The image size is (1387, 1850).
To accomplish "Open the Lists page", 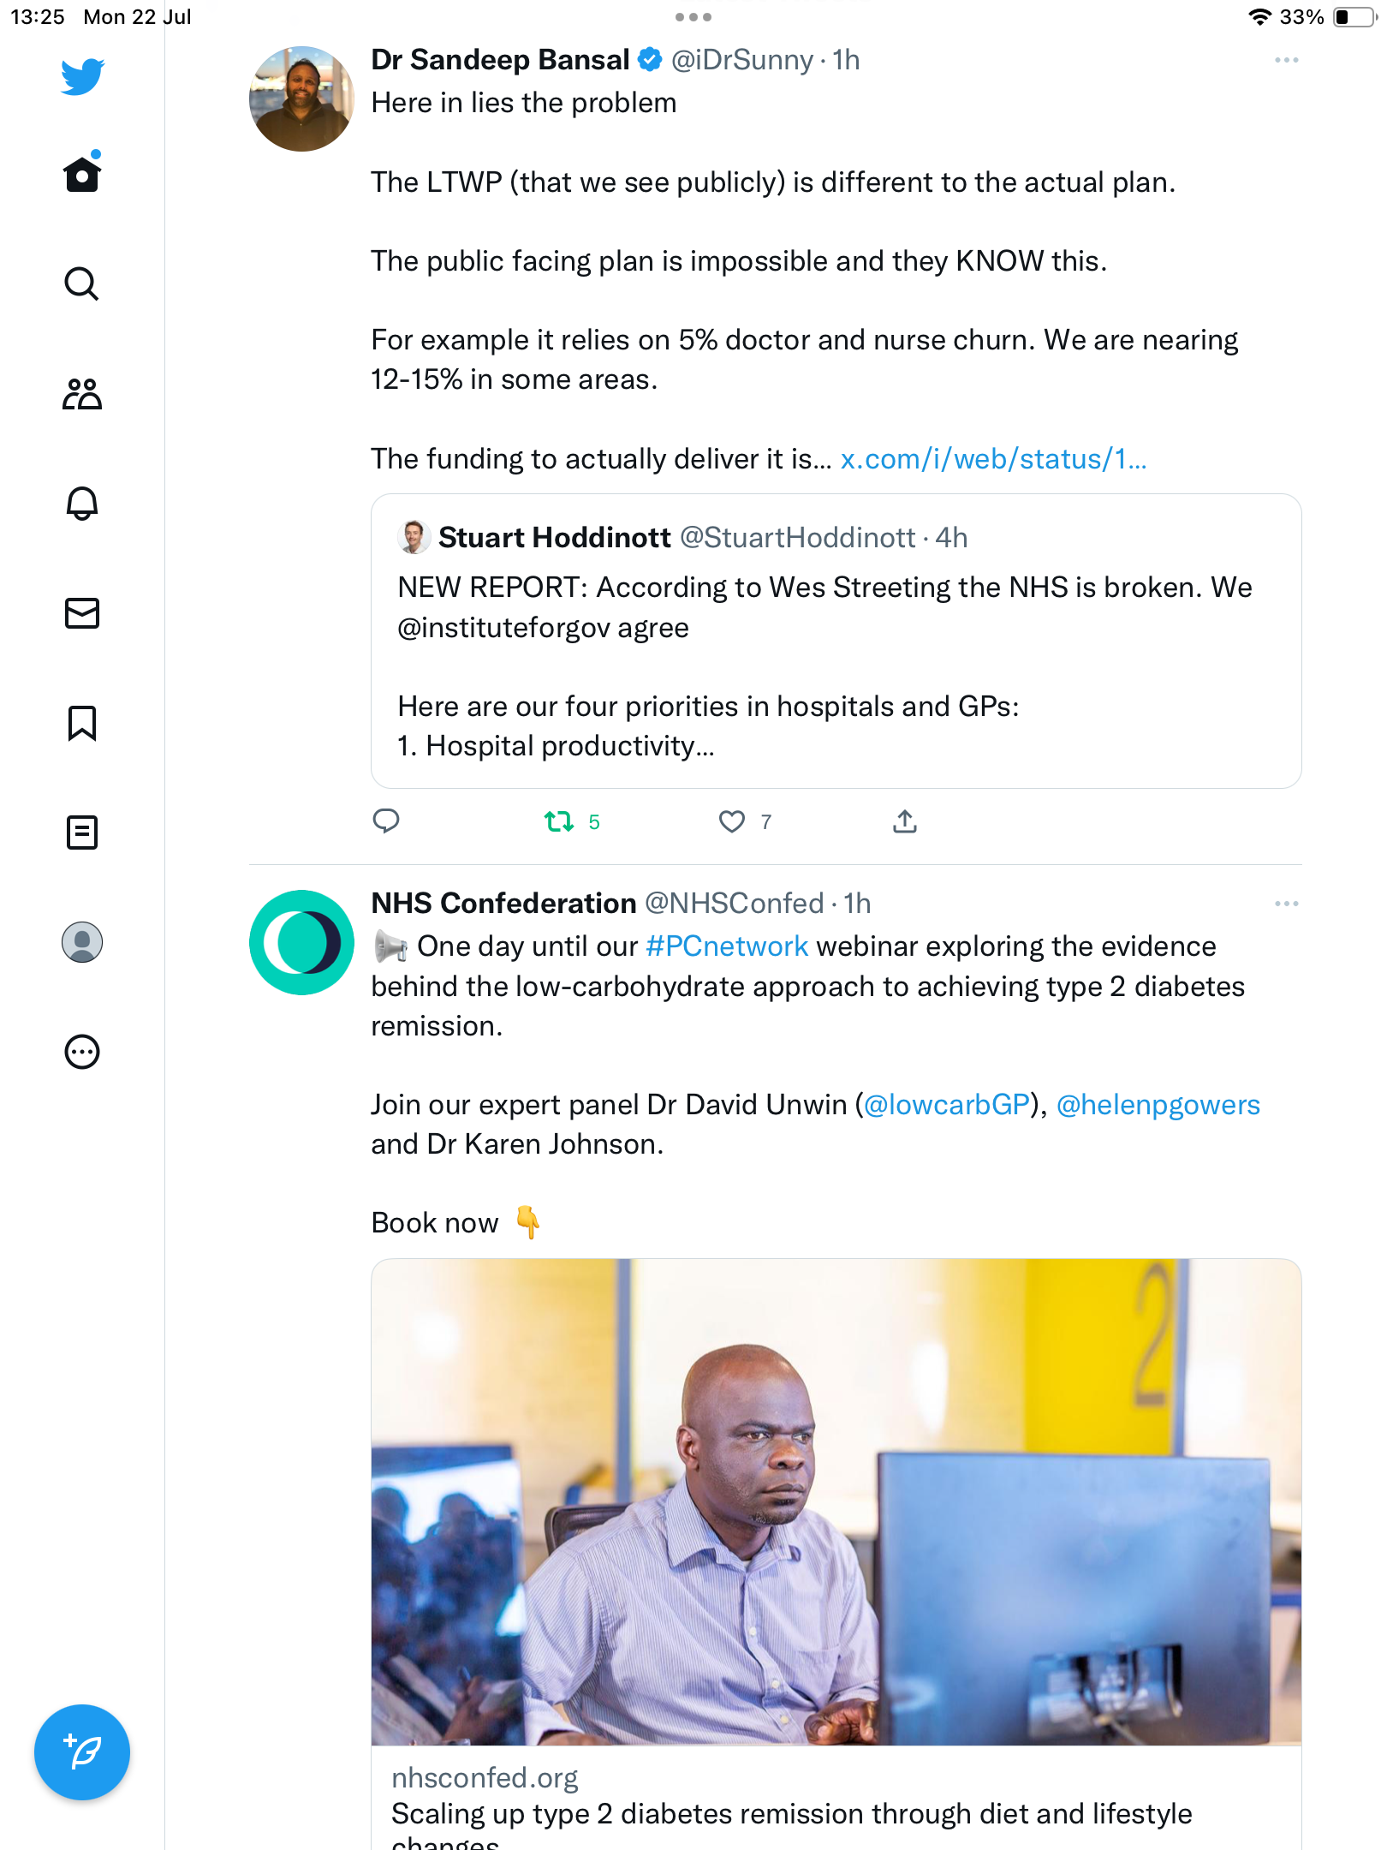I will 82,832.
